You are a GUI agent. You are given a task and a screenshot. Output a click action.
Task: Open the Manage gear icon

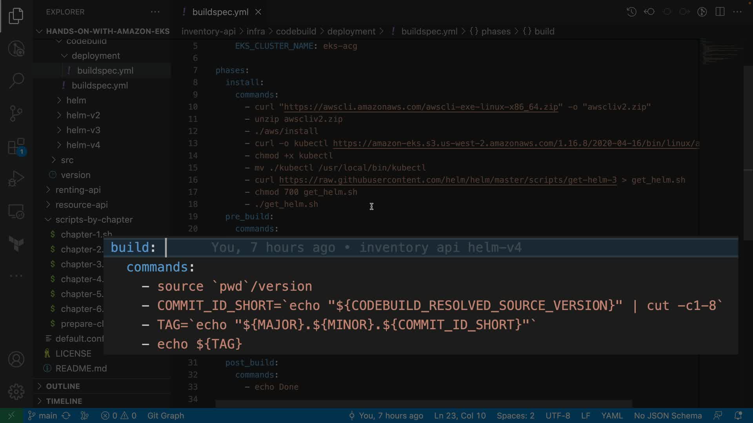coord(16,391)
